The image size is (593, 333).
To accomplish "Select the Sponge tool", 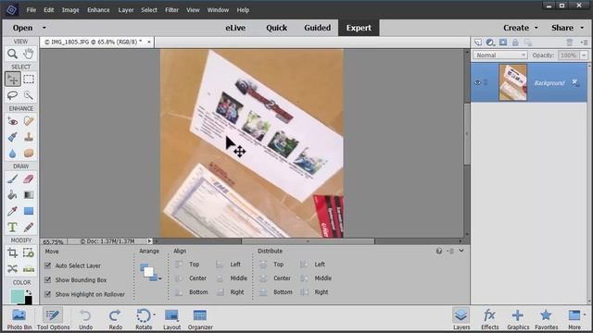I will pos(29,154).
